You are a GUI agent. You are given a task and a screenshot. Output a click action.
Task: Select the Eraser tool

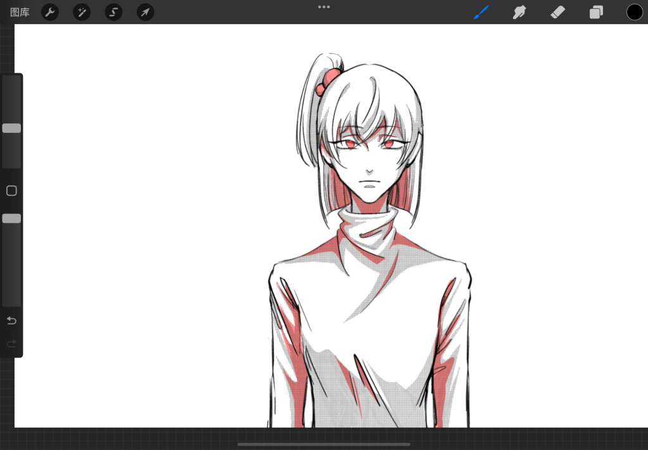557,12
